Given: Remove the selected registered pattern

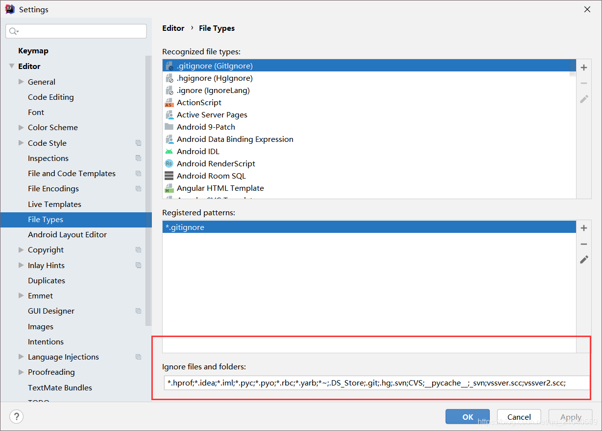Looking at the screenshot, I should 584,244.
